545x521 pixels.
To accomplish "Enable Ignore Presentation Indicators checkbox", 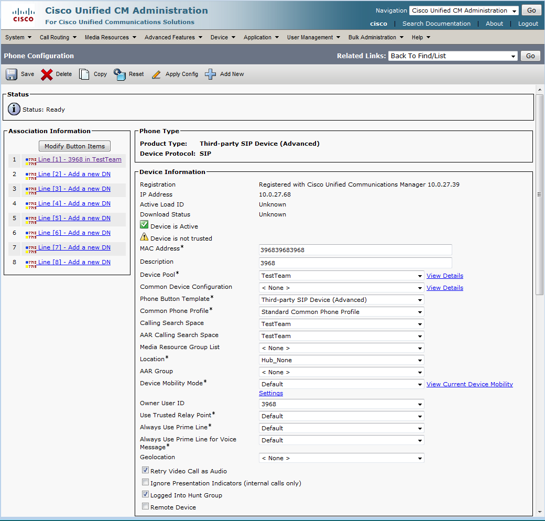I will pyautogui.click(x=145, y=483).
